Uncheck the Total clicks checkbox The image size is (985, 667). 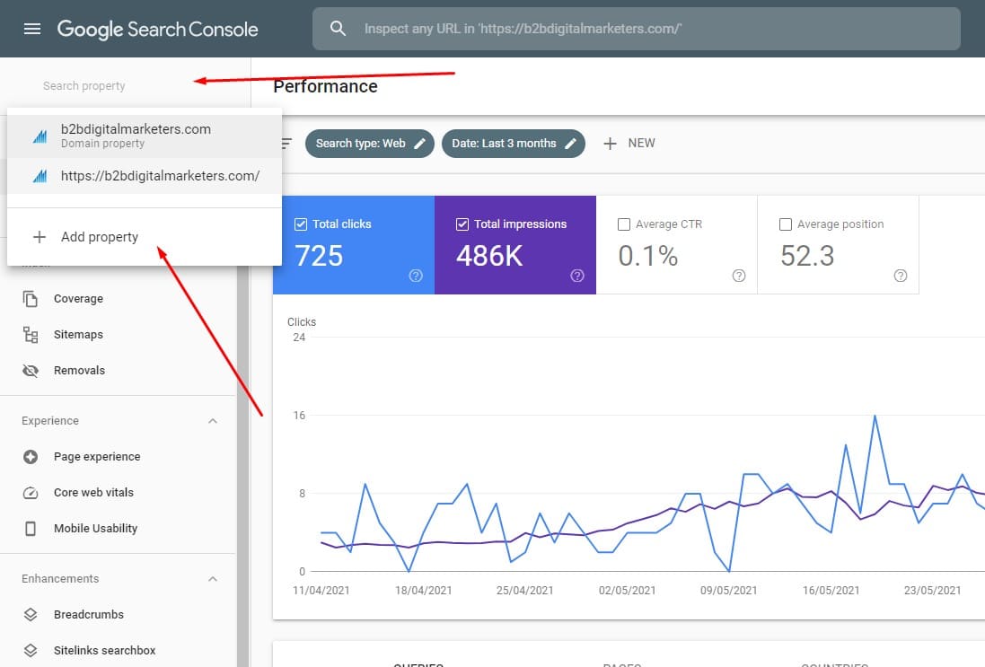(301, 224)
